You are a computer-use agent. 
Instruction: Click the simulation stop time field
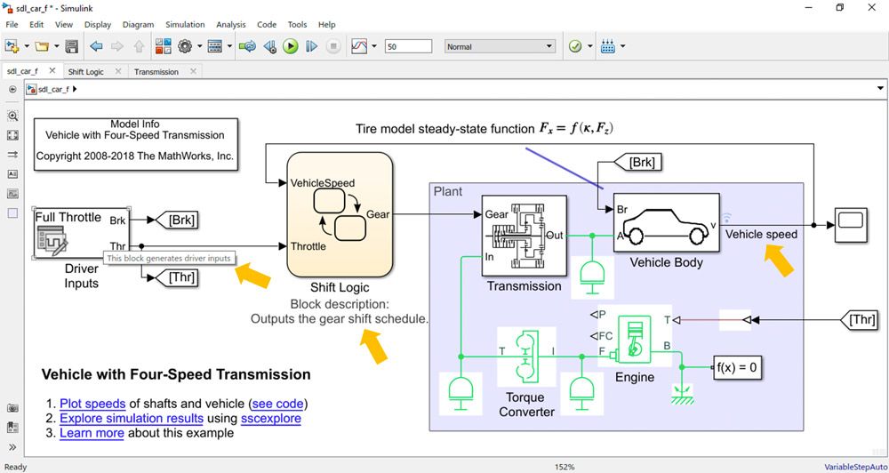tap(408, 46)
